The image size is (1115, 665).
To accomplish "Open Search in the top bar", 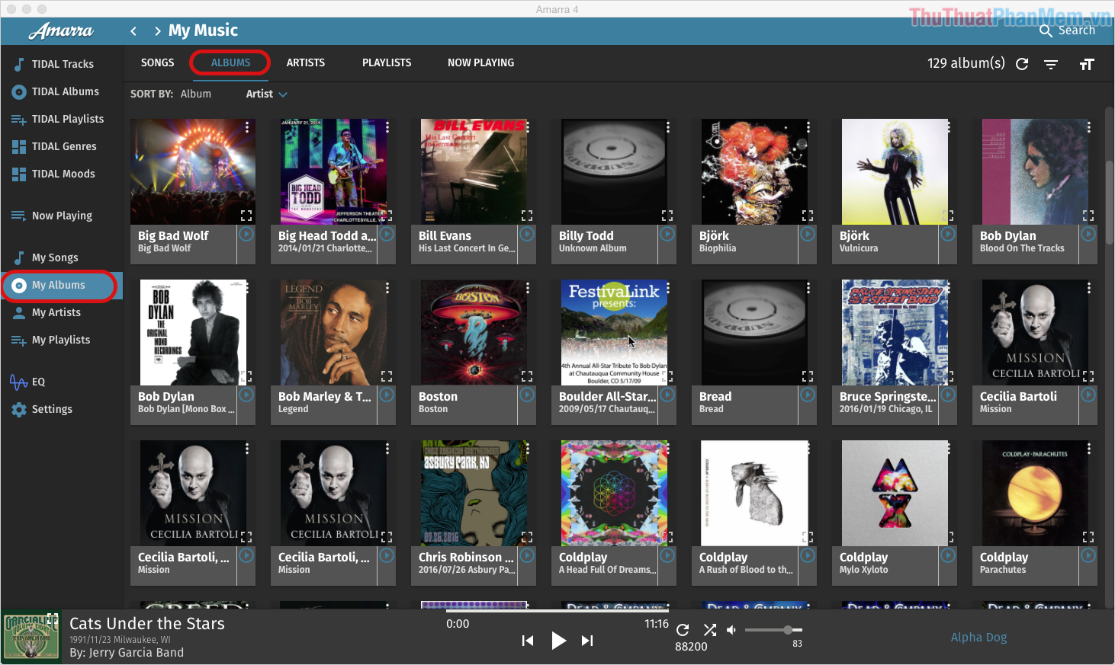I will (x=1068, y=31).
